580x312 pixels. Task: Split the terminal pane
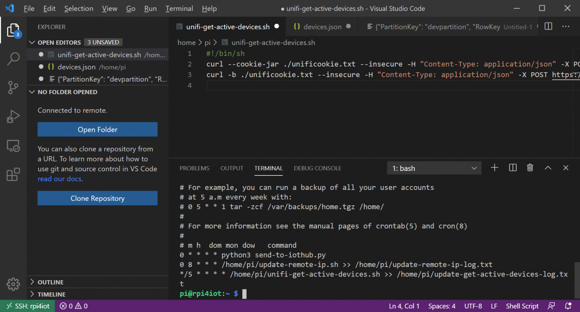(x=513, y=168)
